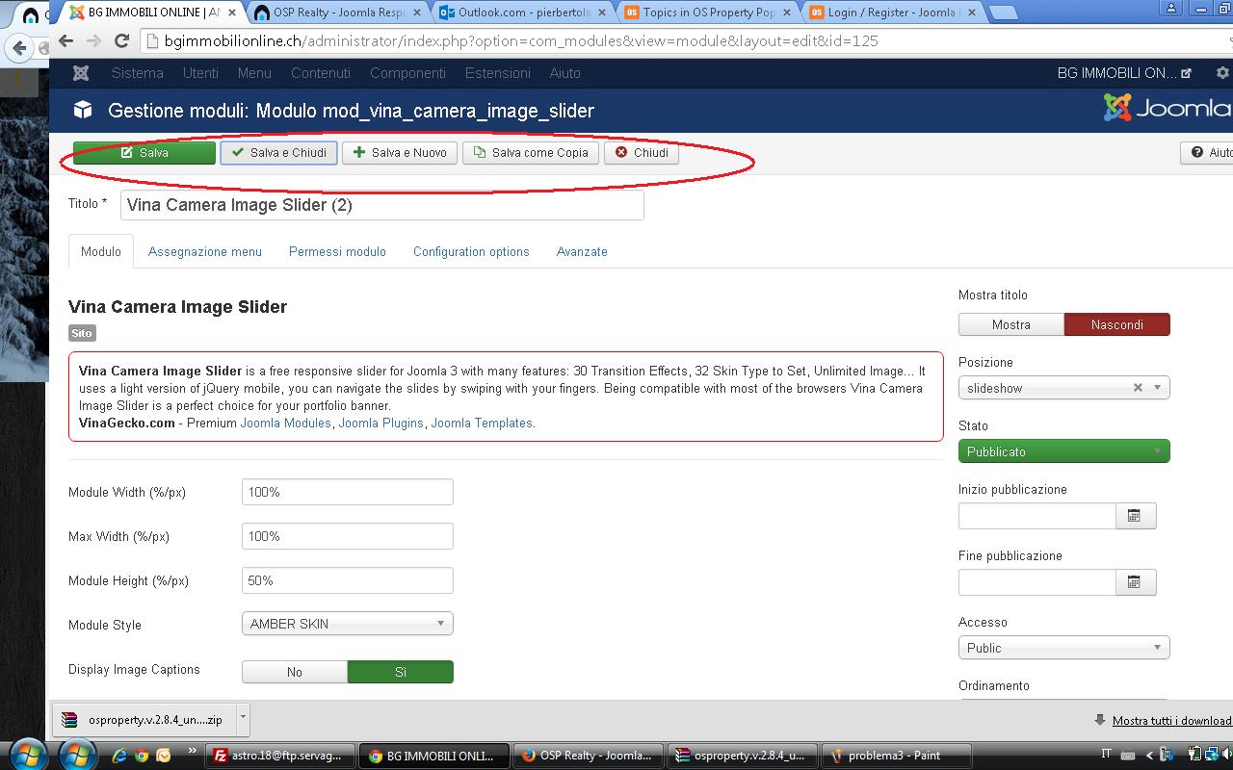This screenshot has width=1233, height=770.
Task: Switch to the Assegnazione menu tab
Action: 205,251
